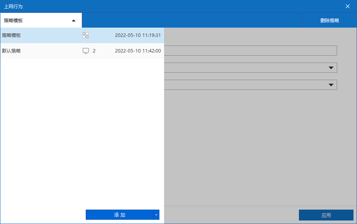The height and width of the screenshot is (224, 357).
Task: Click the monitor icon in 默认策略 row
Action: point(86,51)
